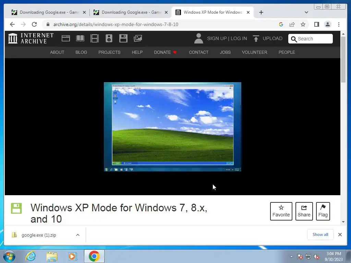The image size is (351, 263).
Task: Click the Chrome taskbar icon
Action: pyautogui.click(x=94, y=256)
